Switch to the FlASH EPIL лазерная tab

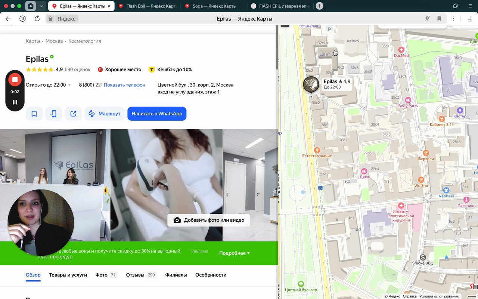280,6
